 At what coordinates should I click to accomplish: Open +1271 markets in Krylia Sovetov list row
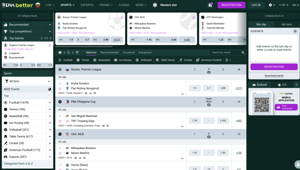click(239, 88)
